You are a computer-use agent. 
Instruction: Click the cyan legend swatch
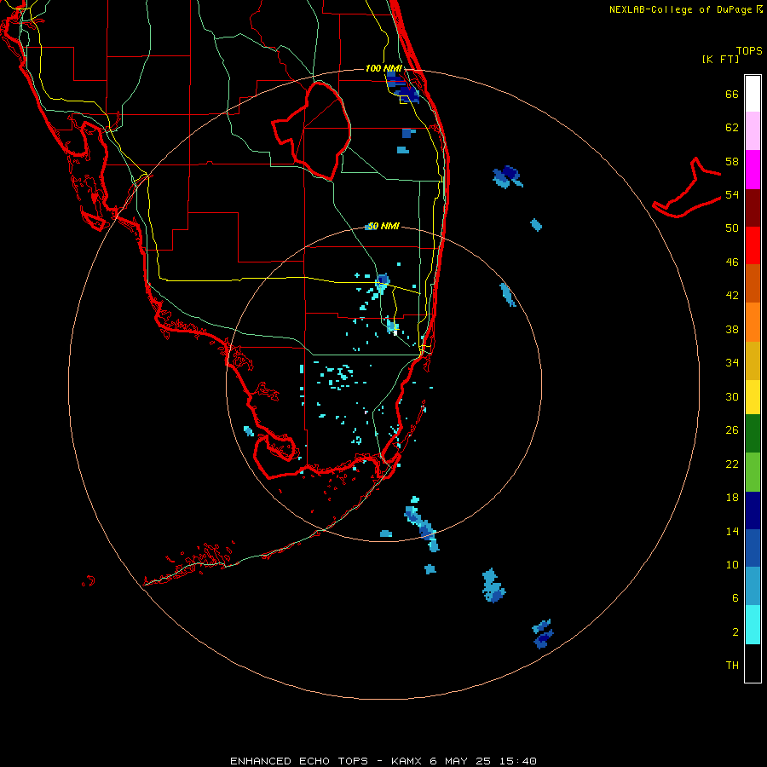coord(753,625)
